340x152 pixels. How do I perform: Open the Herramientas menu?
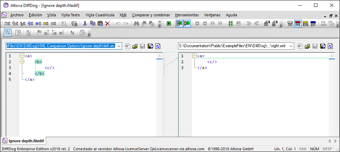[x=187, y=15]
